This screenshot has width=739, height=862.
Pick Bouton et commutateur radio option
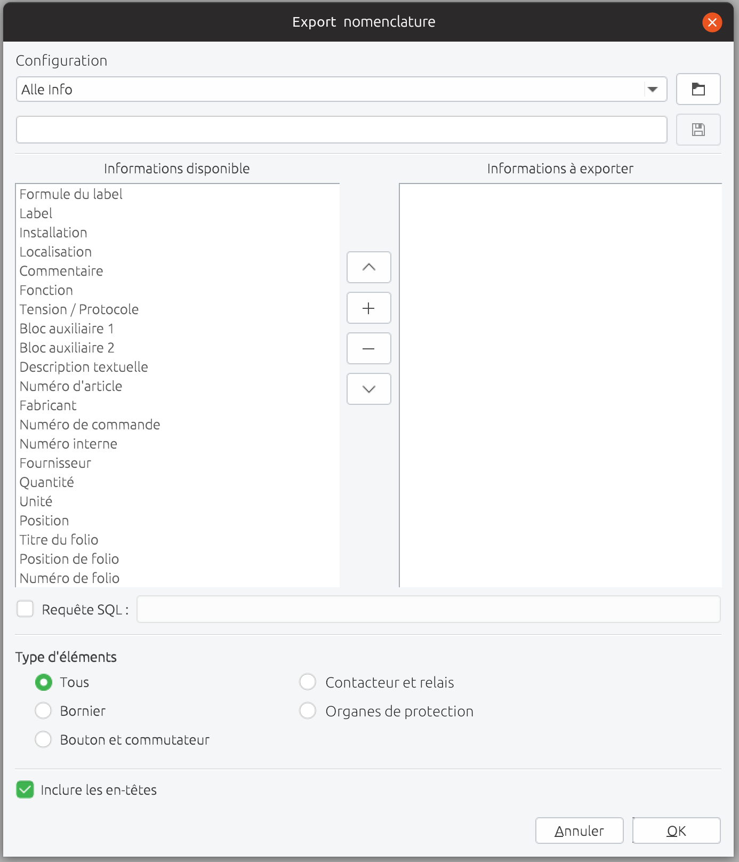tap(43, 740)
